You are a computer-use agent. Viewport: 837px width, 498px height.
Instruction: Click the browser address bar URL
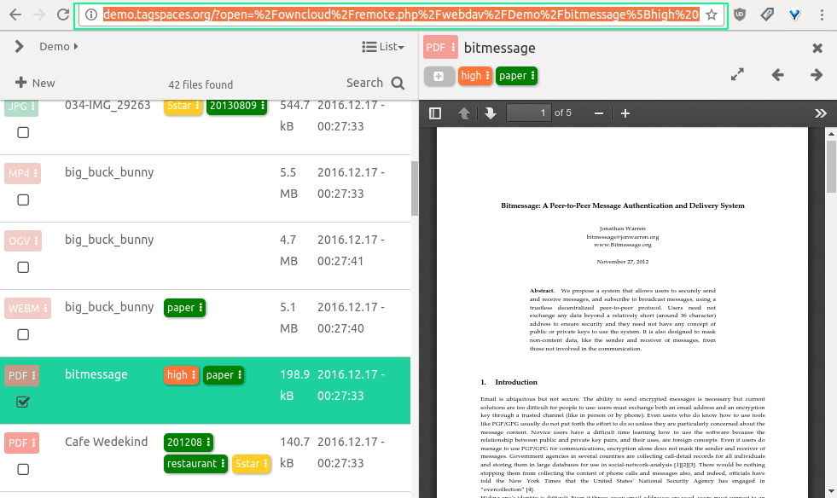[x=401, y=15]
